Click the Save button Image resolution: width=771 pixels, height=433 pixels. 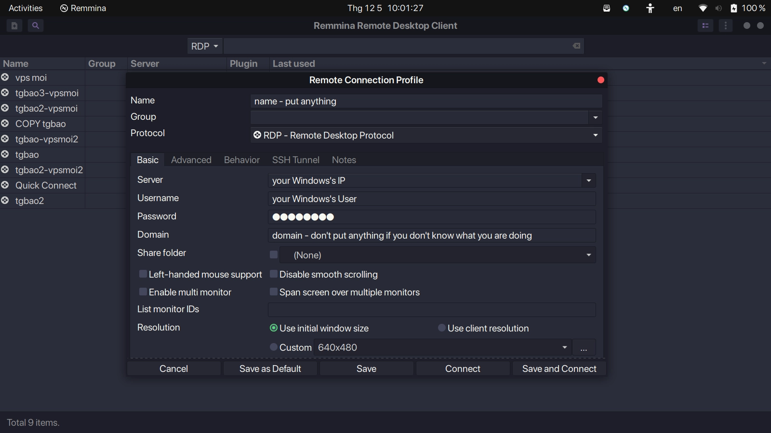[367, 369]
